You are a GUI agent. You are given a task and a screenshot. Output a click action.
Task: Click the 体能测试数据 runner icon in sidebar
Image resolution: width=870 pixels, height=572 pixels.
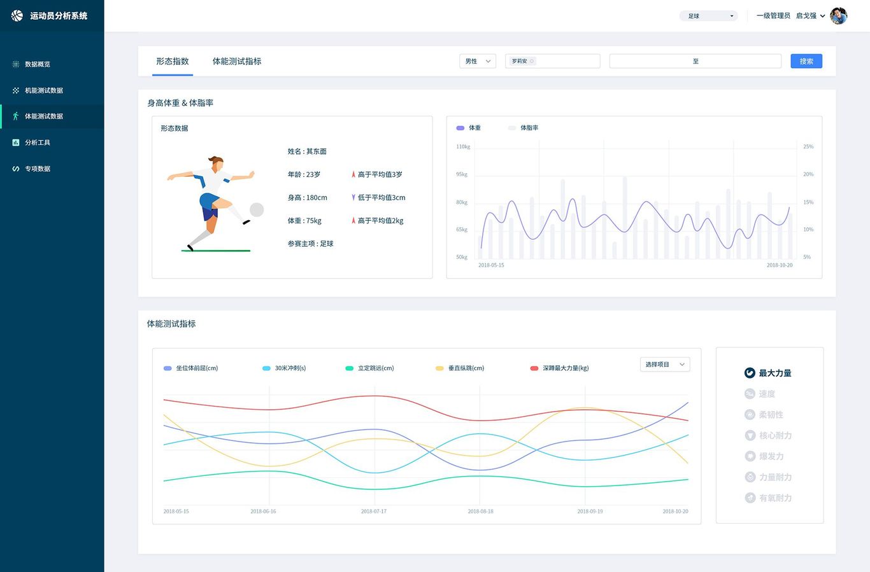pos(16,116)
